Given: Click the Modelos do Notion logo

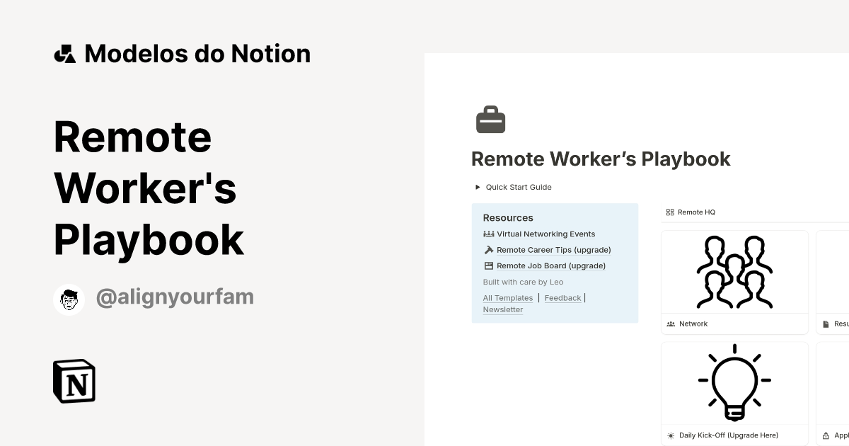Looking at the screenshot, I should [65, 53].
